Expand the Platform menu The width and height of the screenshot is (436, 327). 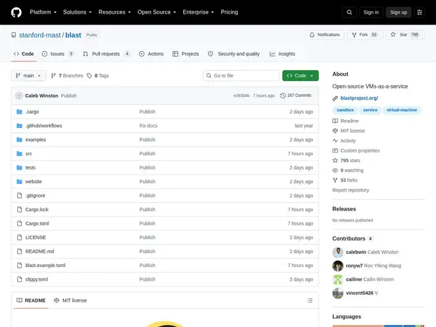pyautogui.click(x=43, y=12)
